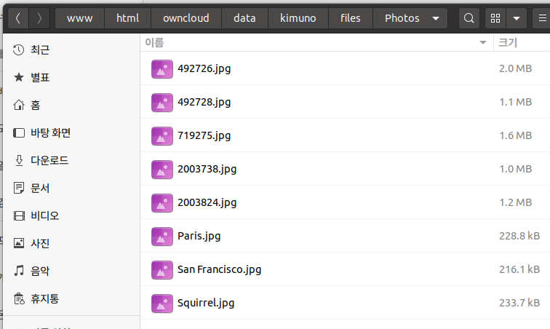Click the 1.6 MB size value
The width and height of the screenshot is (550, 329).
516,135
